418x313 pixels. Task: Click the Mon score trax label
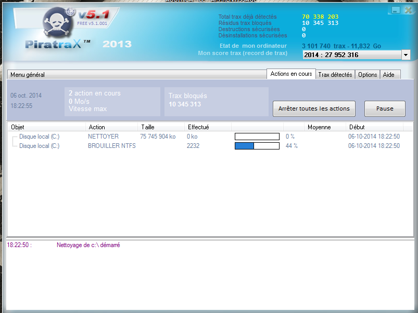[x=243, y=53]
